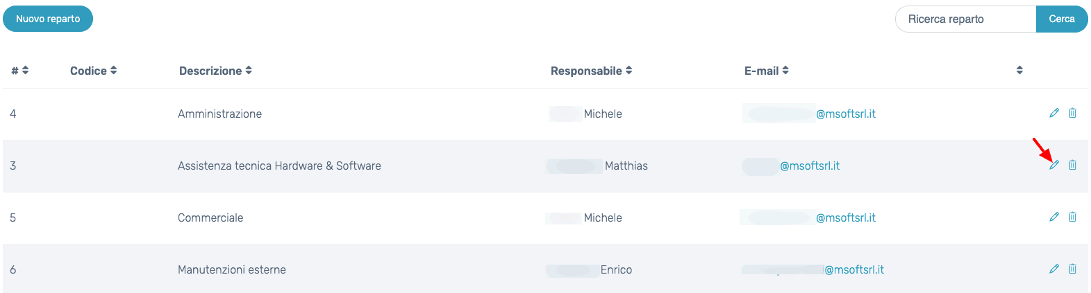Sort the table by # column

(x=20, y=71)
